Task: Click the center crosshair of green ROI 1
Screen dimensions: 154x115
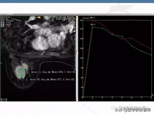Action: click(21, 72)
